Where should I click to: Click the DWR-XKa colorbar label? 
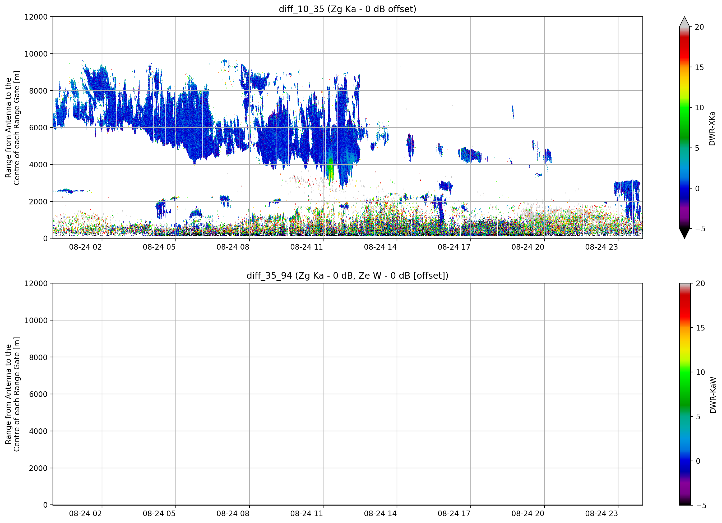pyautogui.click(x=712, y=128)
